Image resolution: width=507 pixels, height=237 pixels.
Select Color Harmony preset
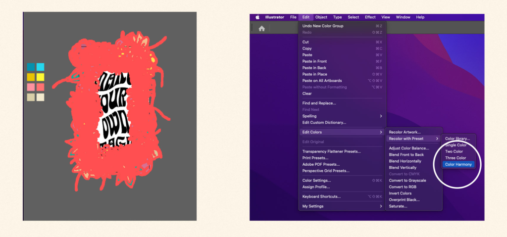[x=458, y=165]
